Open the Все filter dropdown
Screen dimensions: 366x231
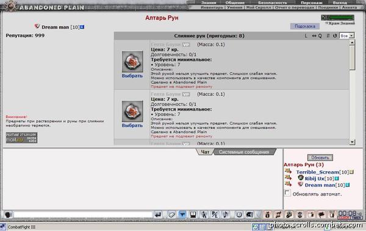[346, 36]
